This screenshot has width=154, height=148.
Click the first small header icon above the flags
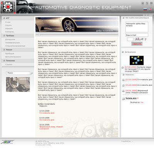coord(143,3)
